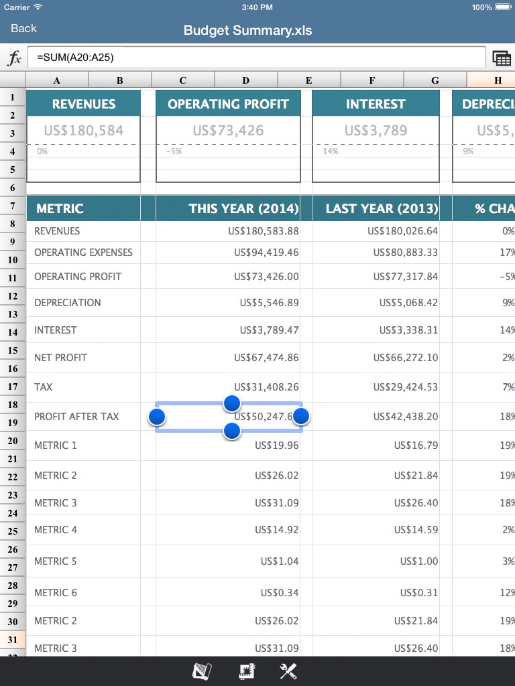Select cell US$14.92
This screenshot has height=686, width=515.
(277, 530)
